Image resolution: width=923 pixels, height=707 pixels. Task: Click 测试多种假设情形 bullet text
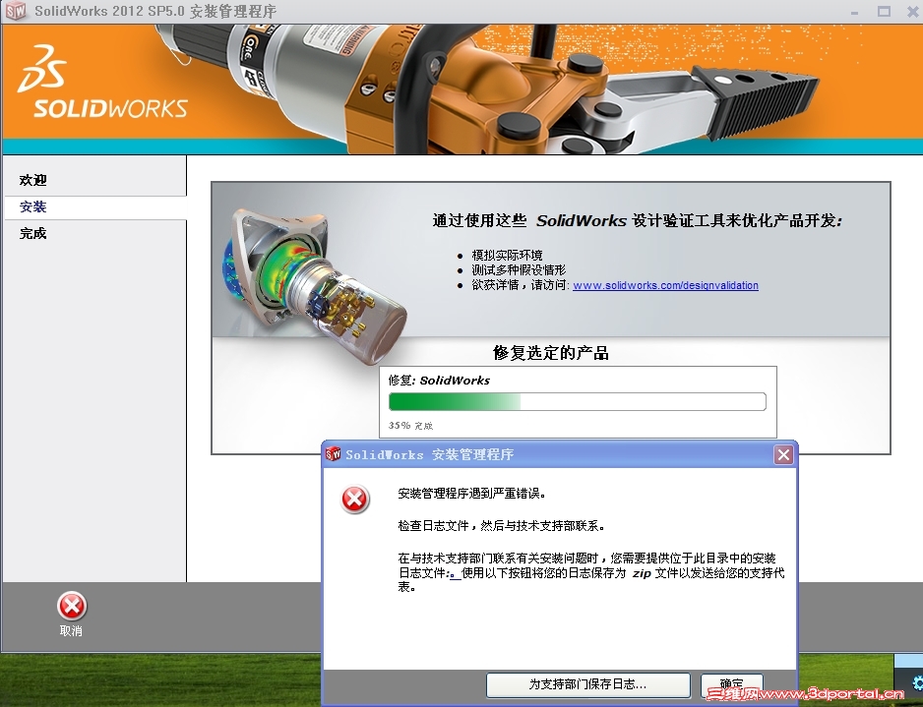click(x=519, y=270)
